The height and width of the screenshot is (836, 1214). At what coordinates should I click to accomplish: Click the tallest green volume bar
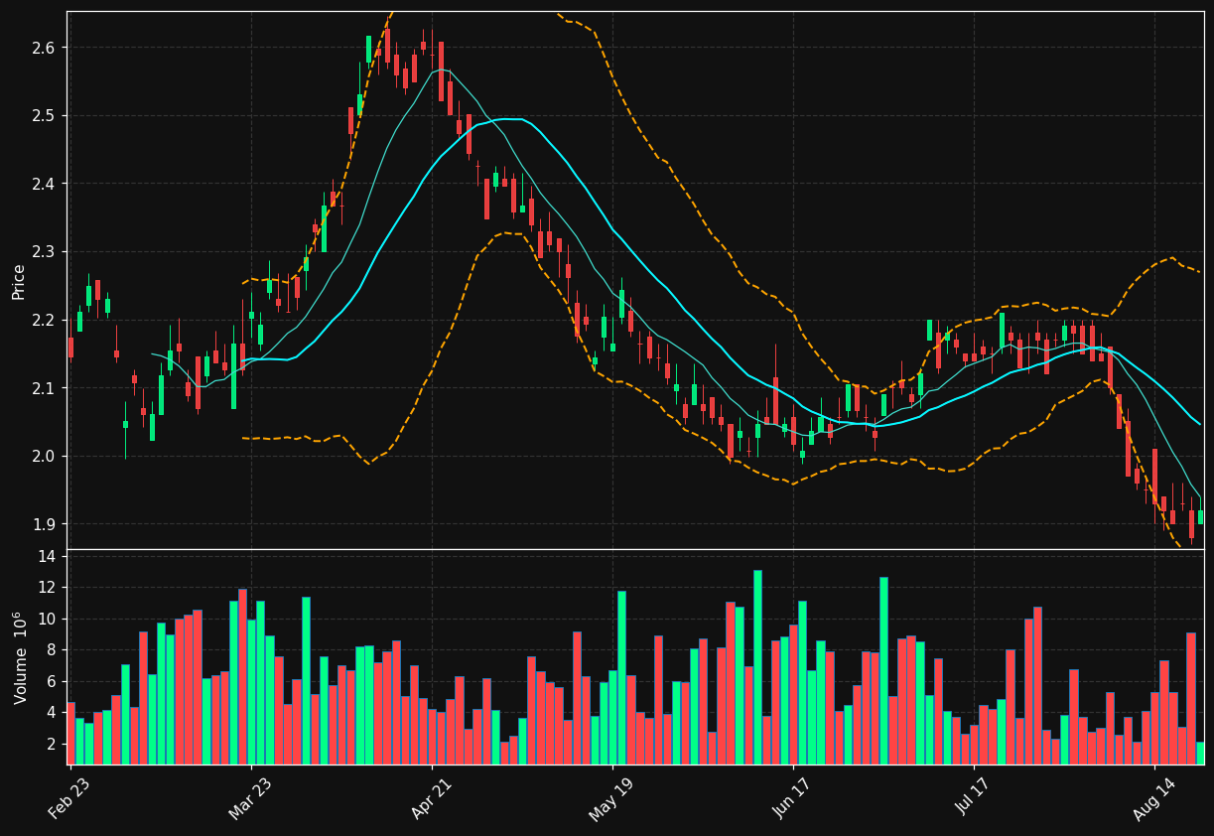[x=757, y=667]
